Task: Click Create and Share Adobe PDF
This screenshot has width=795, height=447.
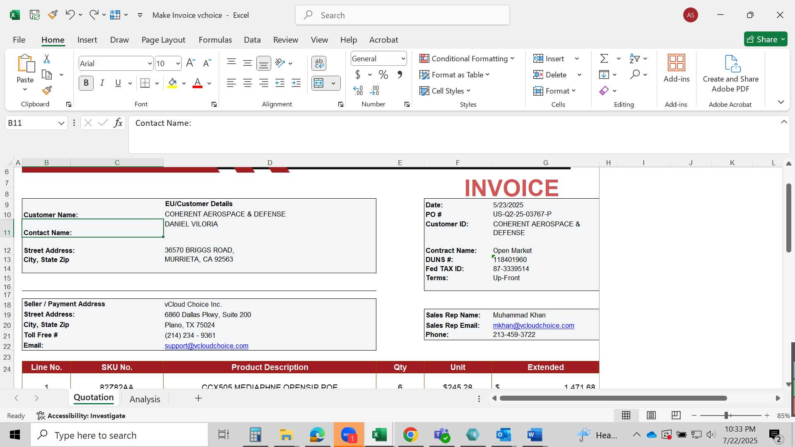Action: pos(731,74)
